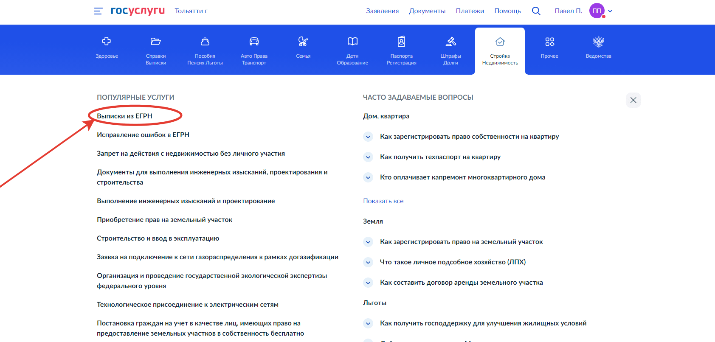Open question Кто оплачивает капремонт многоквартирного дома
This screenshot has width=715, height=342.
pyautogui.click(x=463, y=177)
